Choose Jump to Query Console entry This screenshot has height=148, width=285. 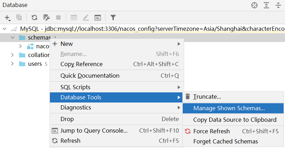pyautogui.click(x=117, y=131)
